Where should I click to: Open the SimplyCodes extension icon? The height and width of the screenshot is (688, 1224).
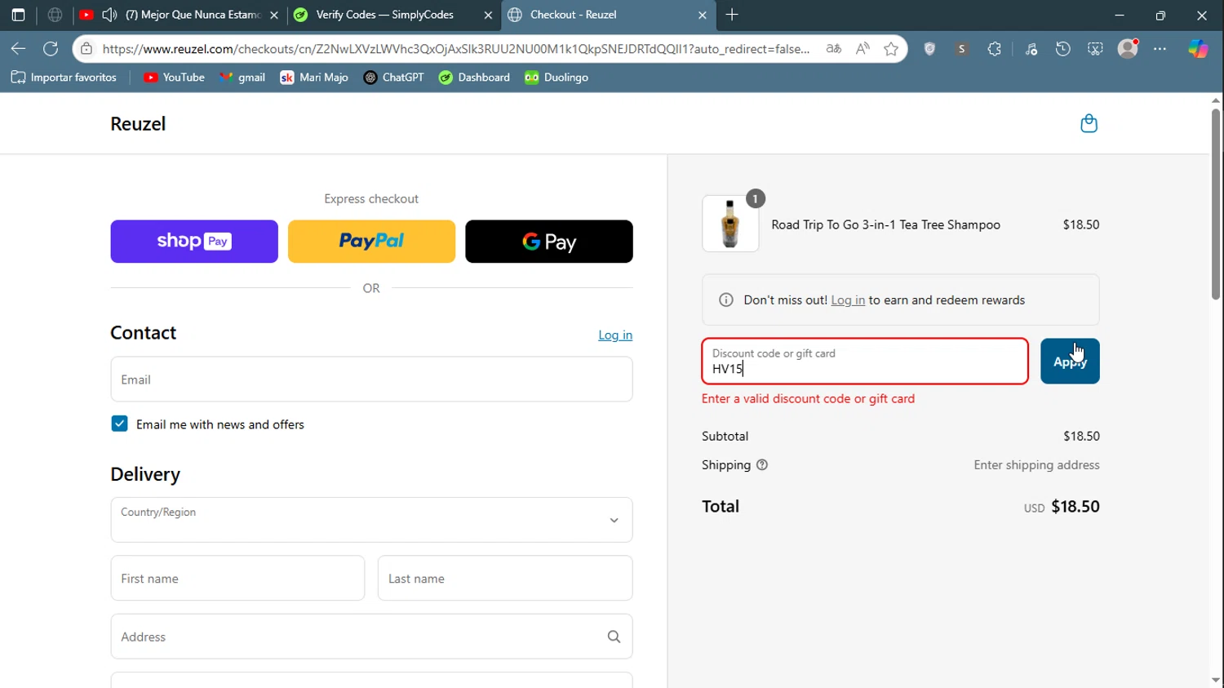(962, 49)
